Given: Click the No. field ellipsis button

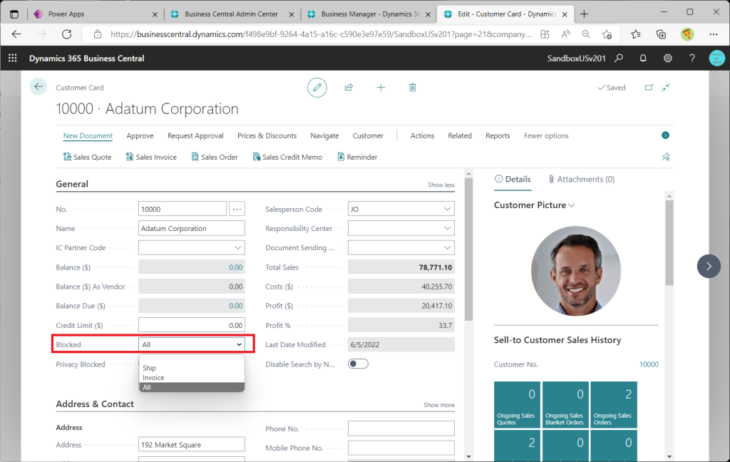Looking at the screenshot, I should pyautogui.click(x=237, y=209).
